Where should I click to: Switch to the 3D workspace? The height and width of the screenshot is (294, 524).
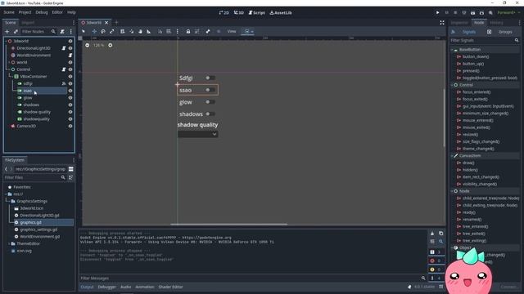(238, 13)
